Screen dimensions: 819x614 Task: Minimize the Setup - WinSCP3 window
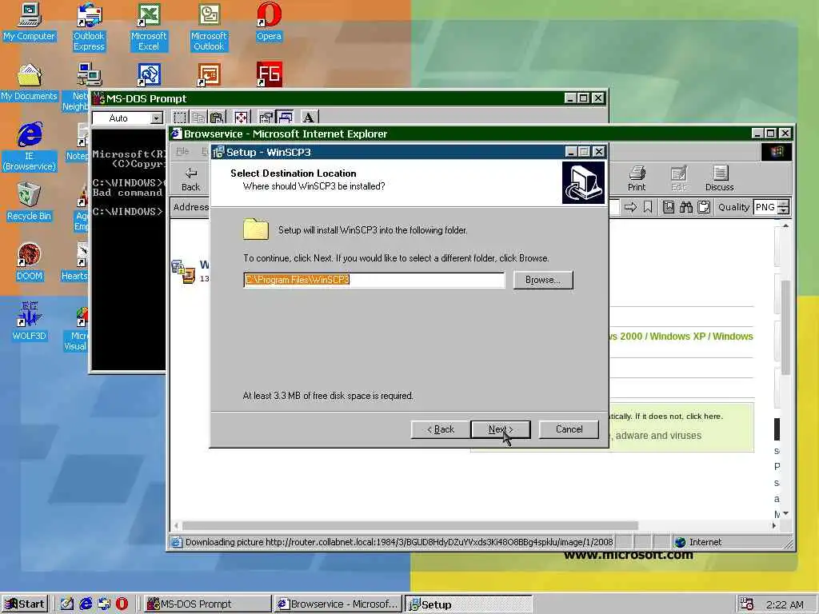(571, 152)
